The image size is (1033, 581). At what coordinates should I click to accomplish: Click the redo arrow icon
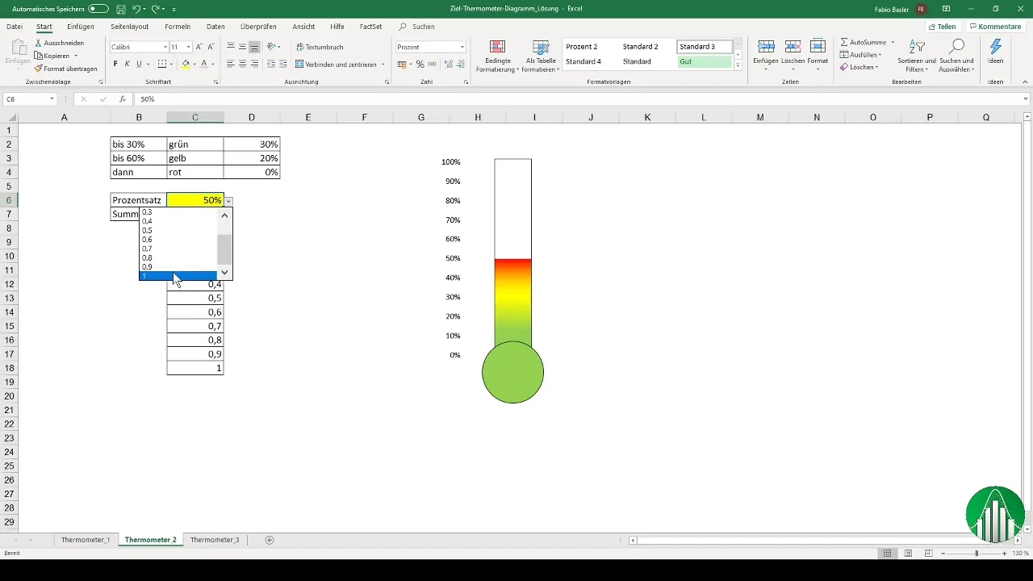coord(156,8)
